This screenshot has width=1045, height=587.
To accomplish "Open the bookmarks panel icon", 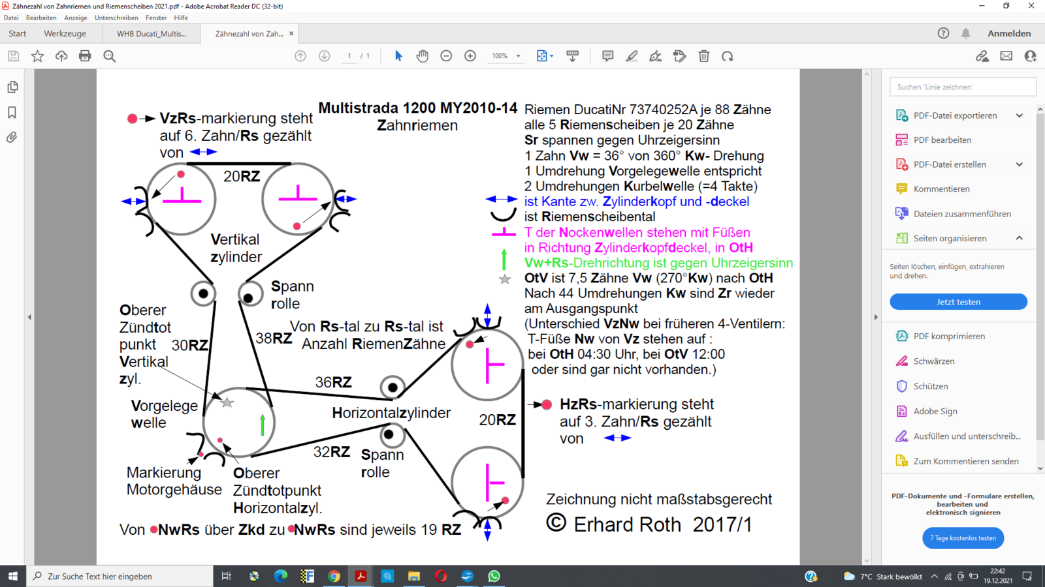I will (x=12, y=113).
